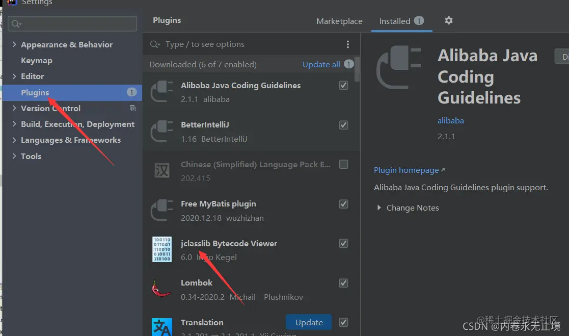Select the Translation plugin name

[202, 323]
